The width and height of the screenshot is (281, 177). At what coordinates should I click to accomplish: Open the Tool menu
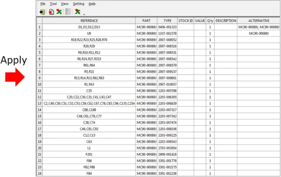point(53,4)
